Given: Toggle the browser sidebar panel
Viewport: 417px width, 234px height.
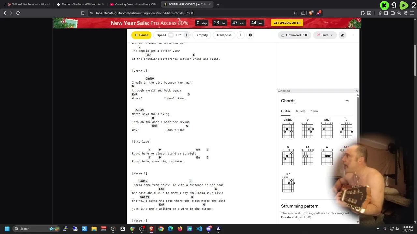Looking at the screenshot, I should point(386,13).
